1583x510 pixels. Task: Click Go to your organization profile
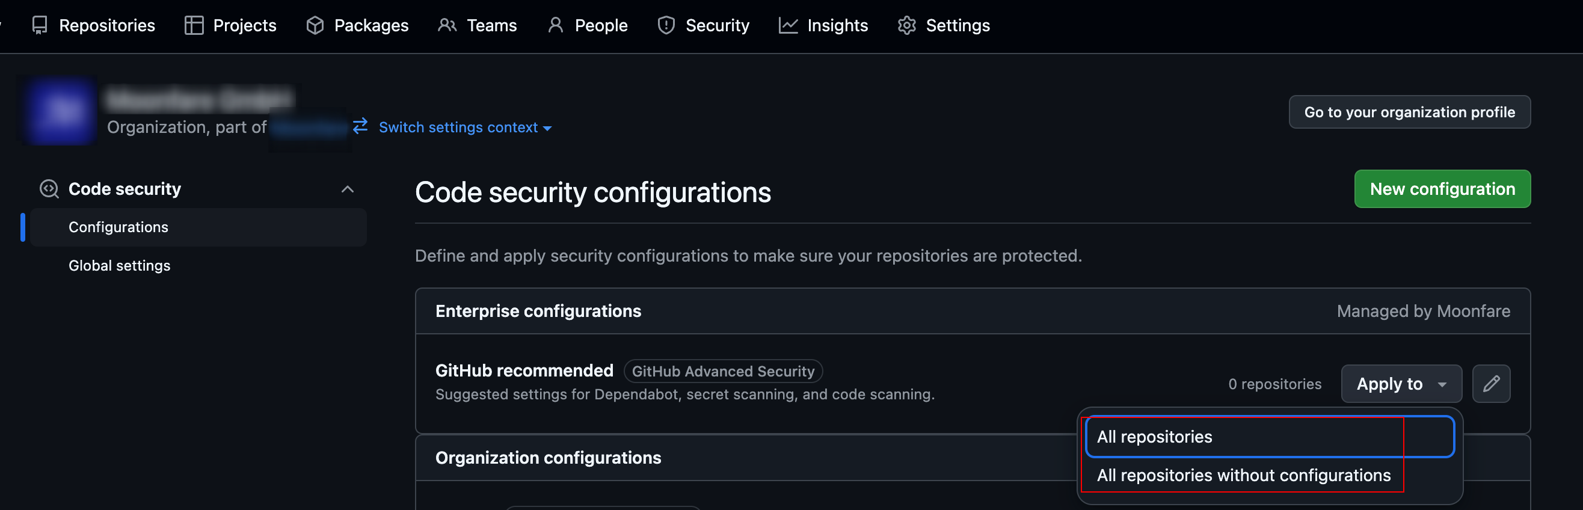[1409, 112]
